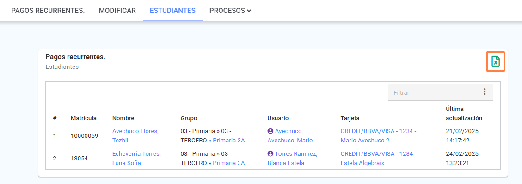Click user icon beside Avechuco Avechuco, Mario
This screenshot has width=522, height=184.
point(270,131)
